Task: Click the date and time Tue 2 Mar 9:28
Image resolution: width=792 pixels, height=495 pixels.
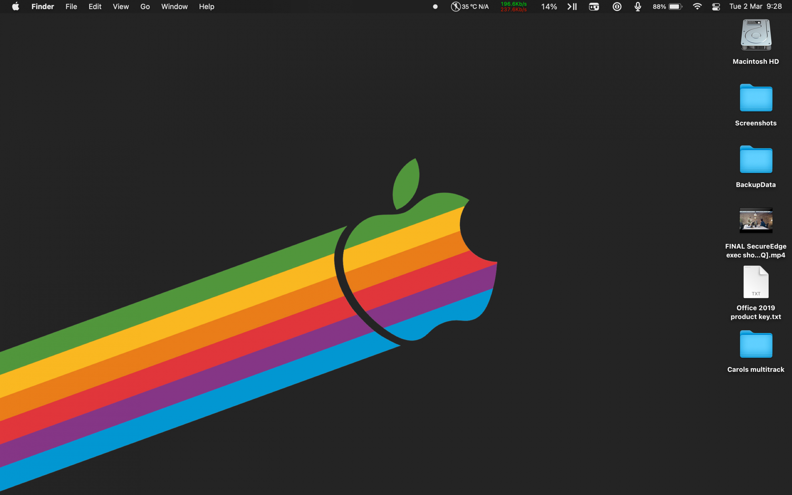Action: 756,6
